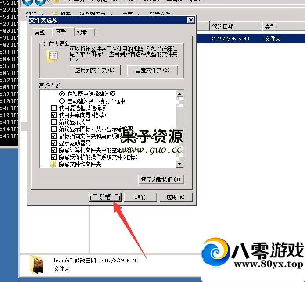Close the 文件夹选项 dialog

(x=191, y=20)
